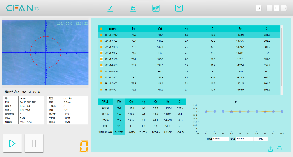The height and width of the screenshot is (157, 293).
Task: Select the Br column in statistics table
Action: click(168, 102)
